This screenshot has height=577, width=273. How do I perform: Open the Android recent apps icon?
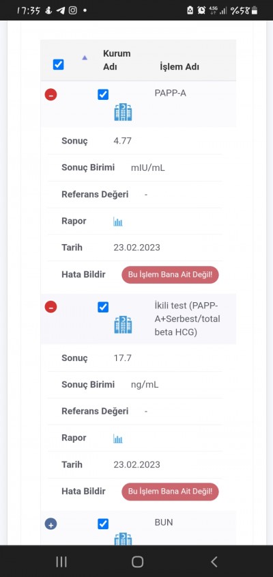61,561
